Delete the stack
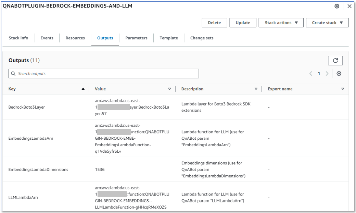 (214, 23)
